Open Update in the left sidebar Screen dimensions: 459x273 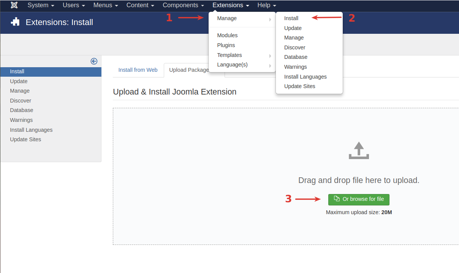click(51, 81)
